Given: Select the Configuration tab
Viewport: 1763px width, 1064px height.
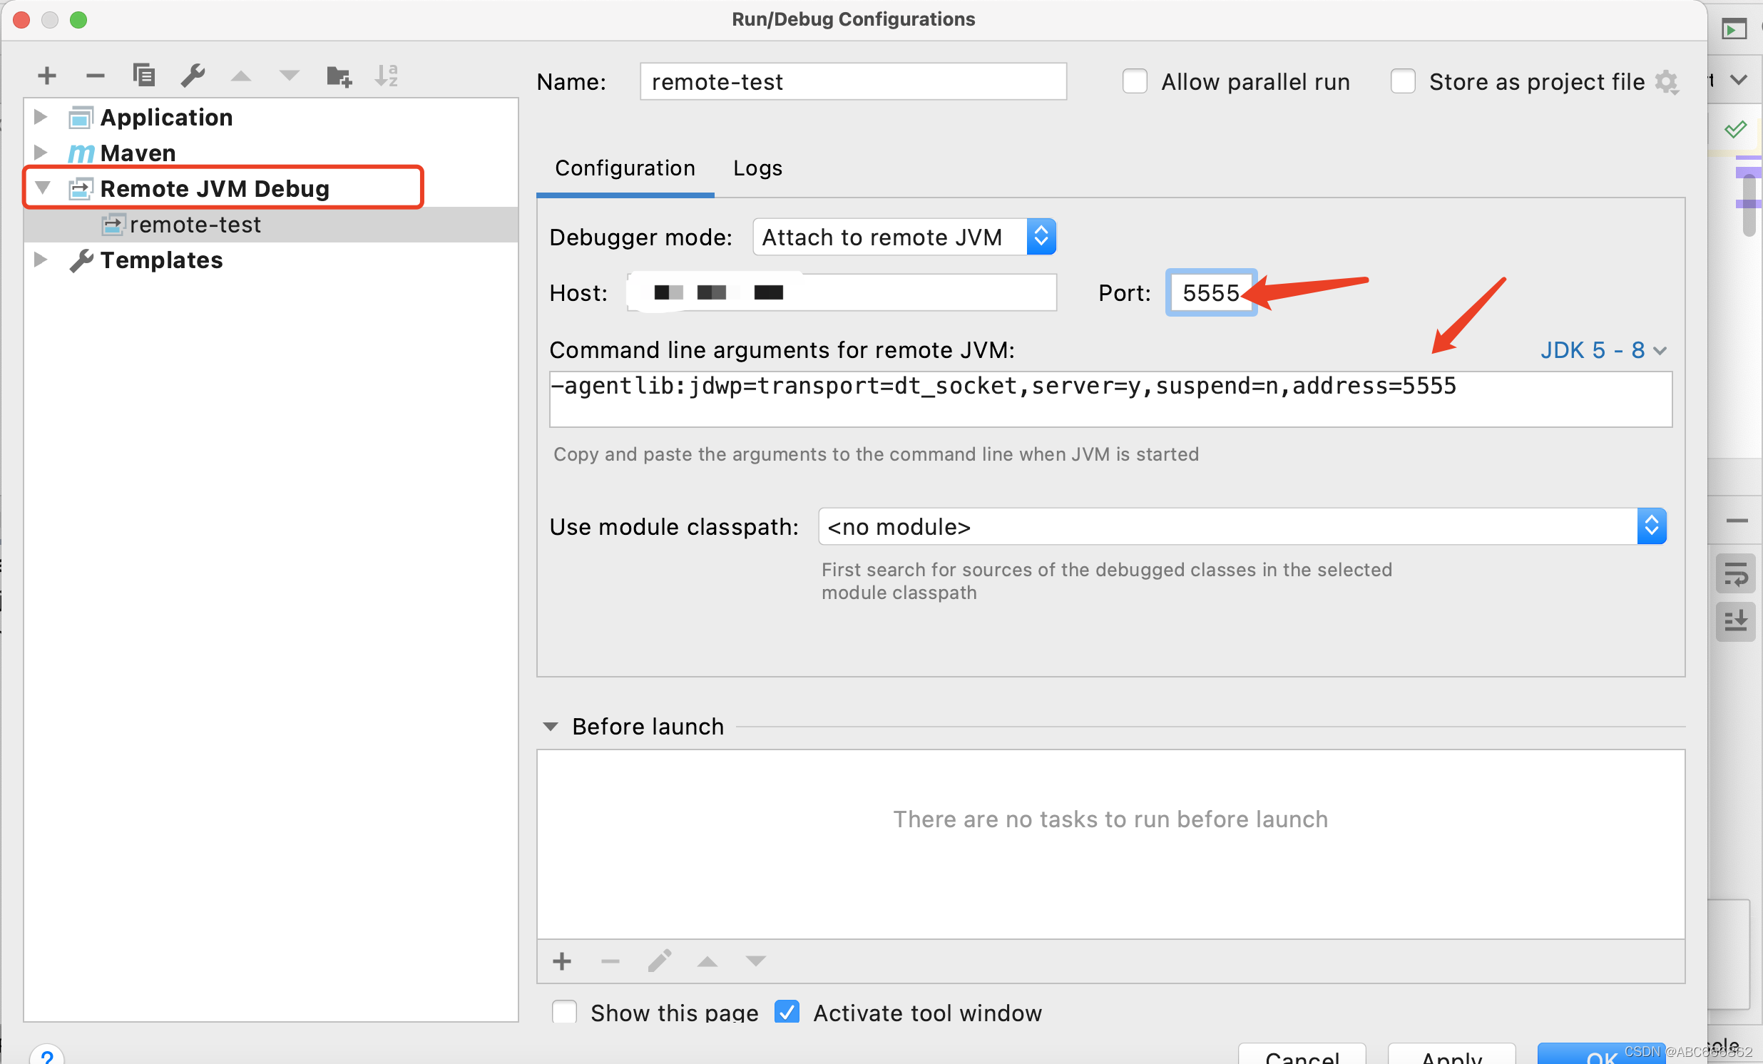Looking at the screenshot, I should [x=625, y=168].
